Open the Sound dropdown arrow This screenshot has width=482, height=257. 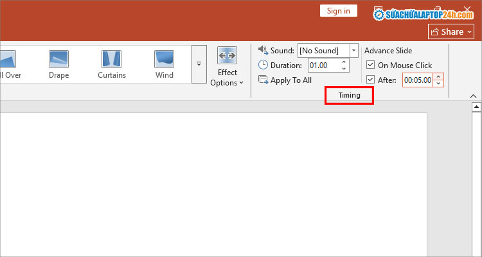[x=354, y=50]
